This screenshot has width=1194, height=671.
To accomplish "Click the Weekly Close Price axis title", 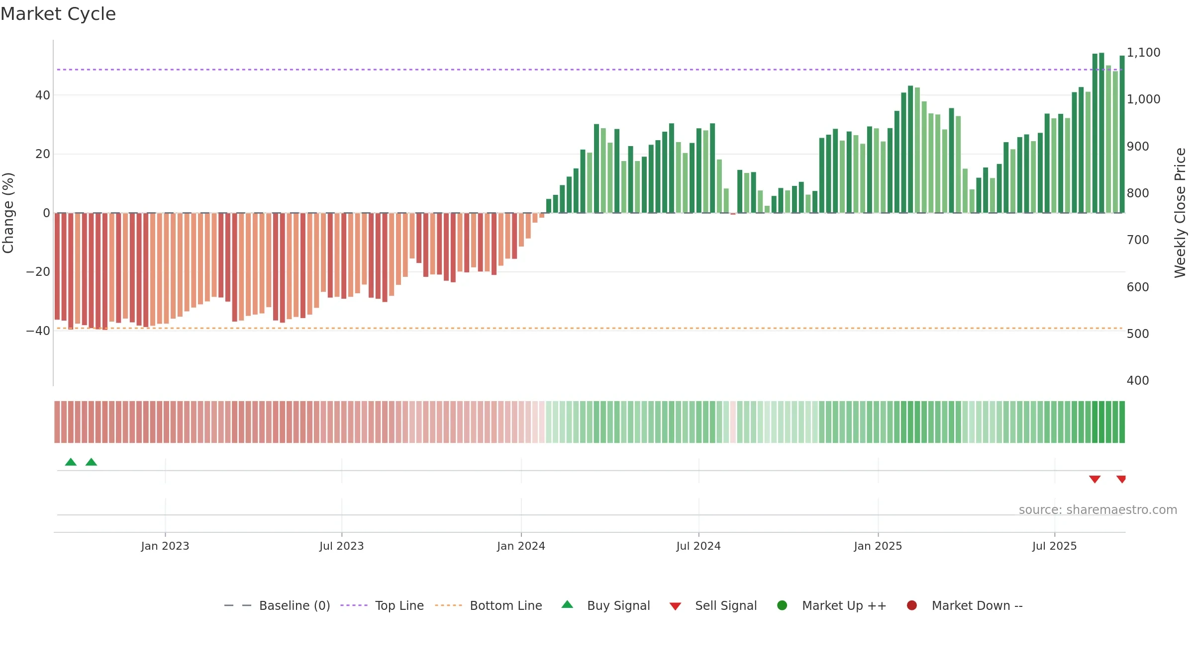I will [x=1180, y=213].
